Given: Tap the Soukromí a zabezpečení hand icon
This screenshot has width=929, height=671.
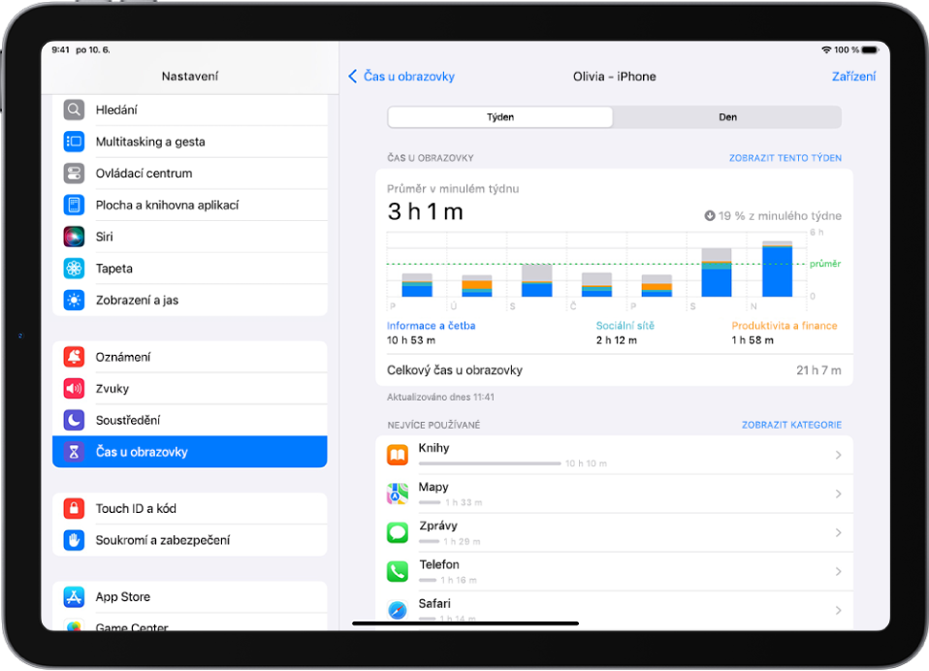Looking at the screenshot, I should coord(74,540).
